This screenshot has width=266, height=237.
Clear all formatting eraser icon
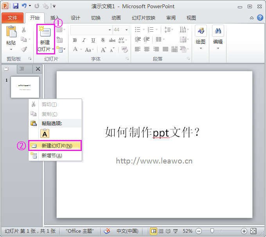click(125, 50)
